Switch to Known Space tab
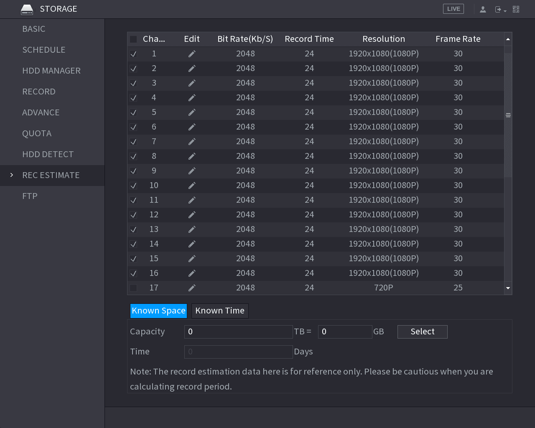Viewport: 535px width, 428px height. 158,311
